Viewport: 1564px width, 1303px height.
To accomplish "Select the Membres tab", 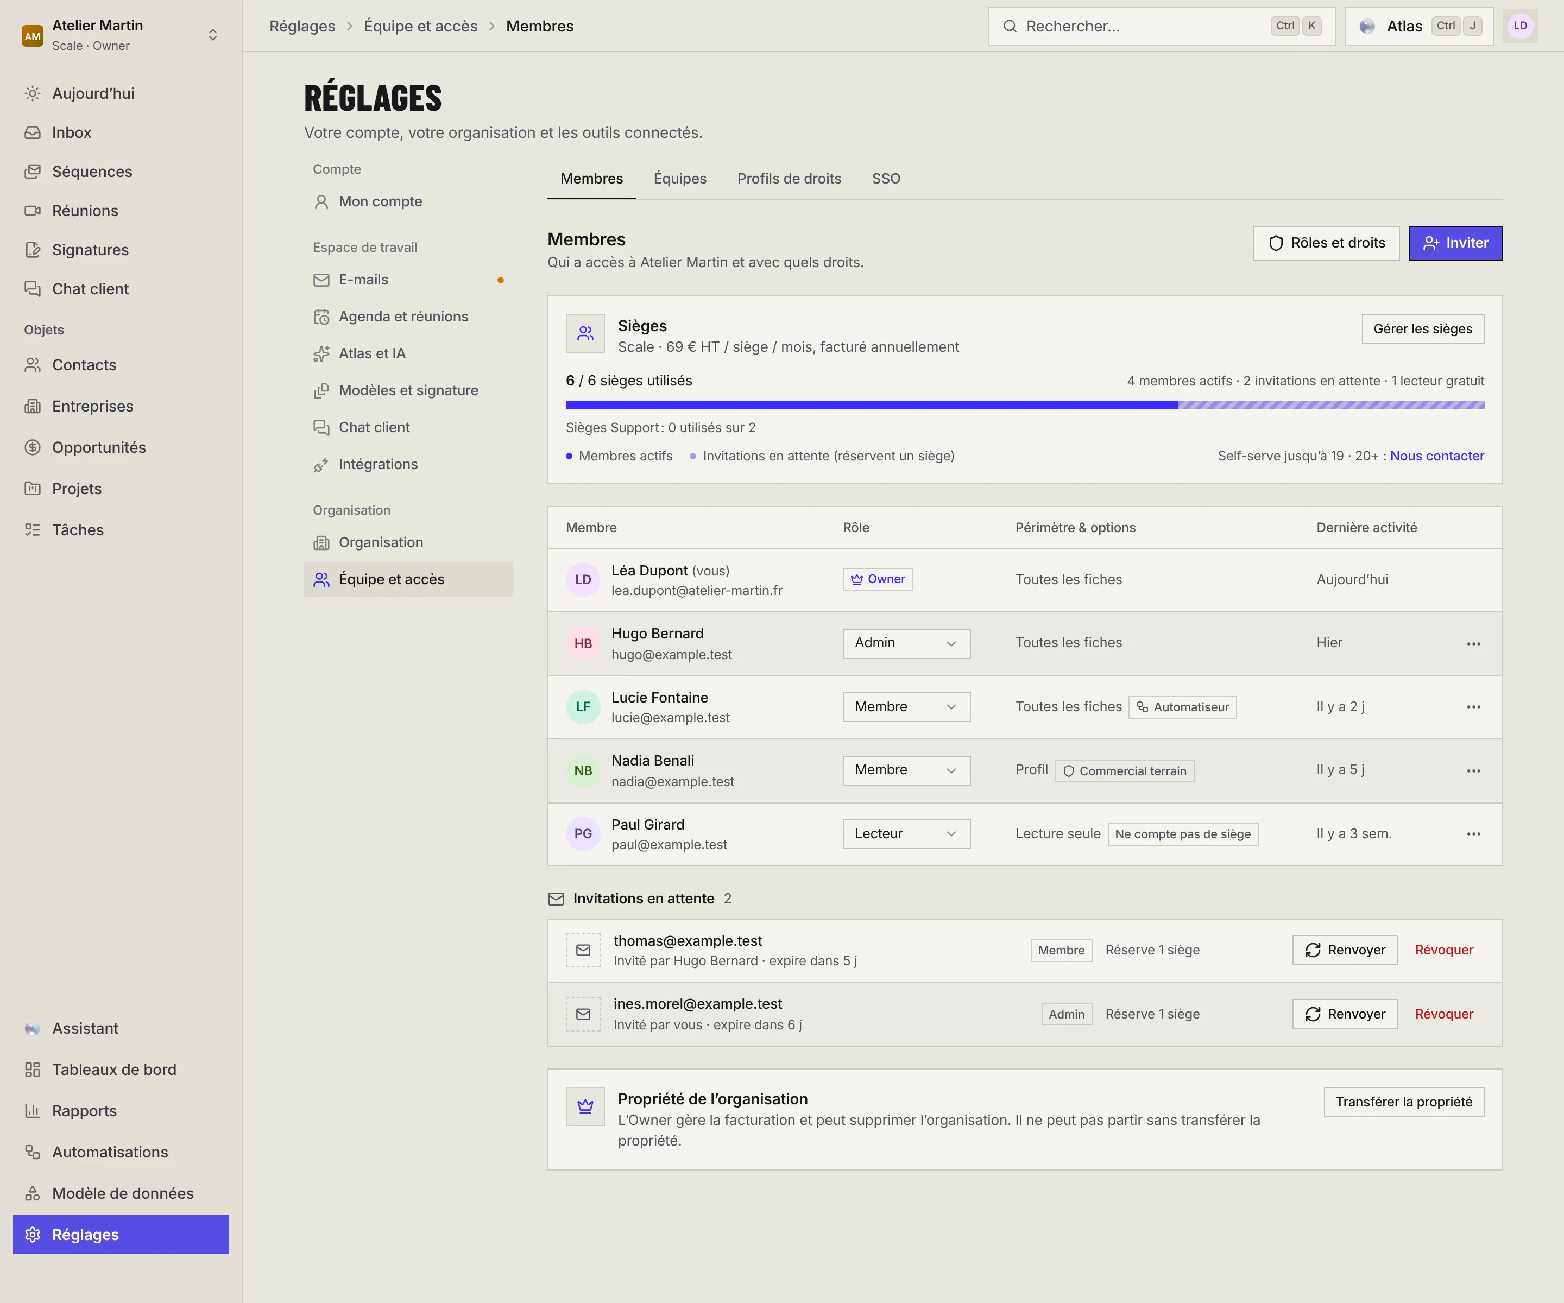I will [x=591, y=179].
